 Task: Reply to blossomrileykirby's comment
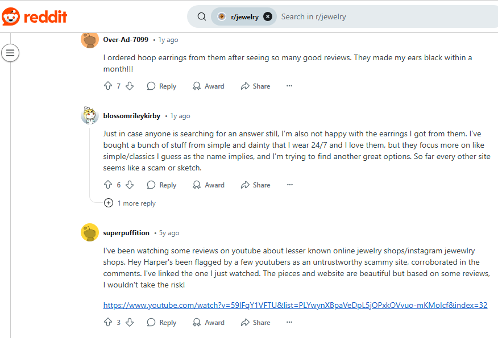(x=161, y=185)
